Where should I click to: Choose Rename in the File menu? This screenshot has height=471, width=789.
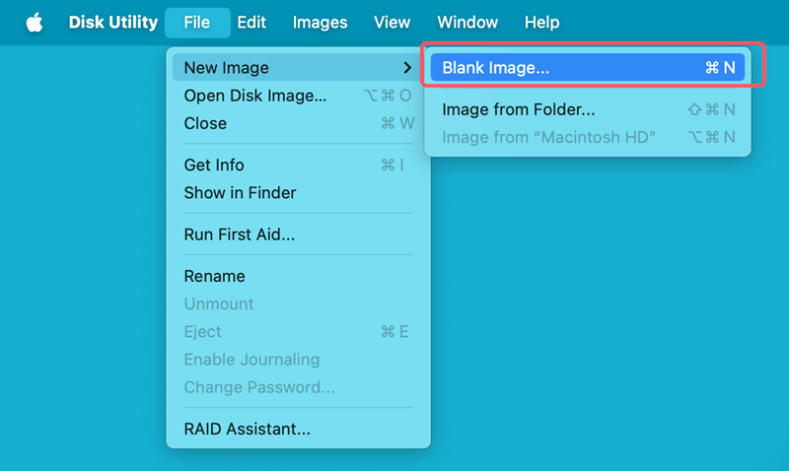(299, 276)
